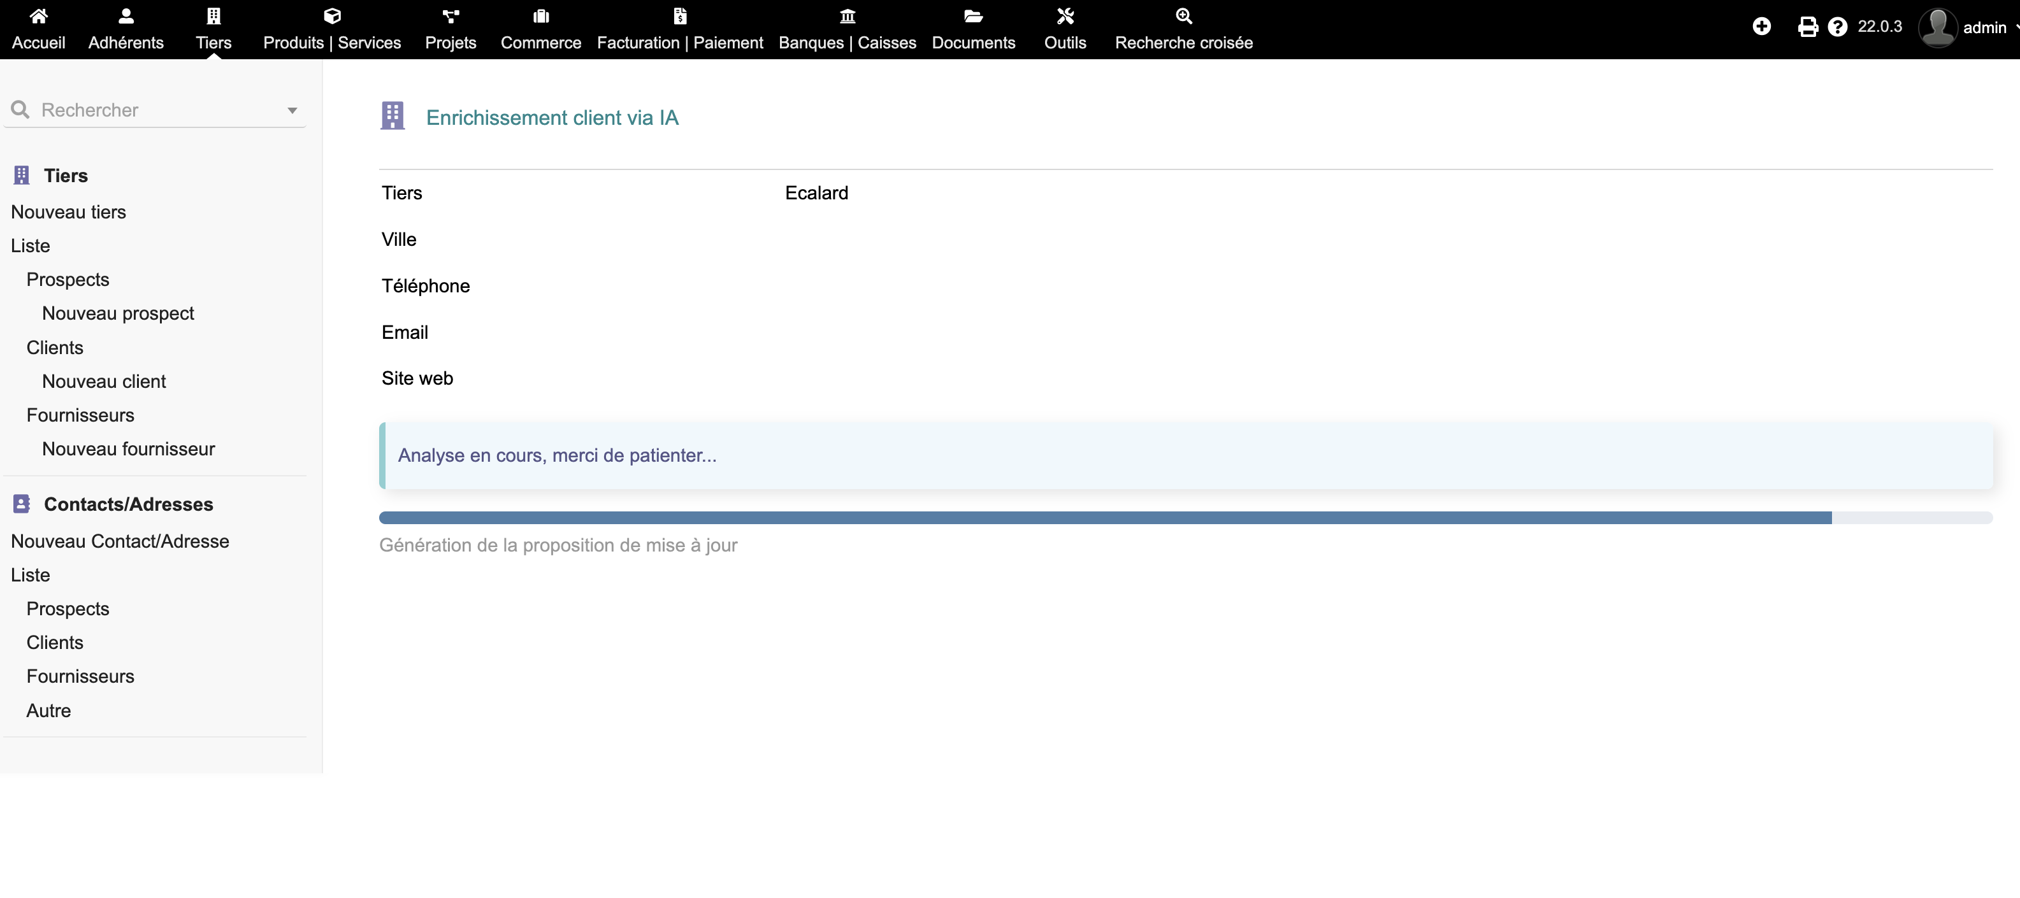Screen dimensions: 2020x898
Task: Open the Adhérents user icon
Action: 126,16
